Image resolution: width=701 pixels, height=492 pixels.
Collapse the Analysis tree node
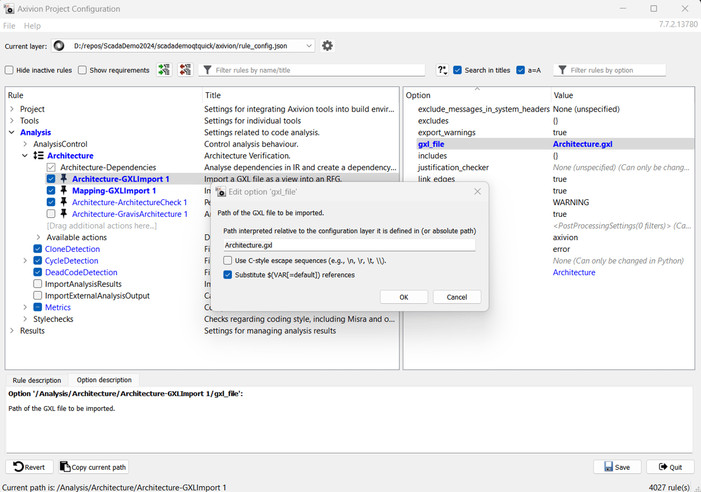click(x=12, y=132)
